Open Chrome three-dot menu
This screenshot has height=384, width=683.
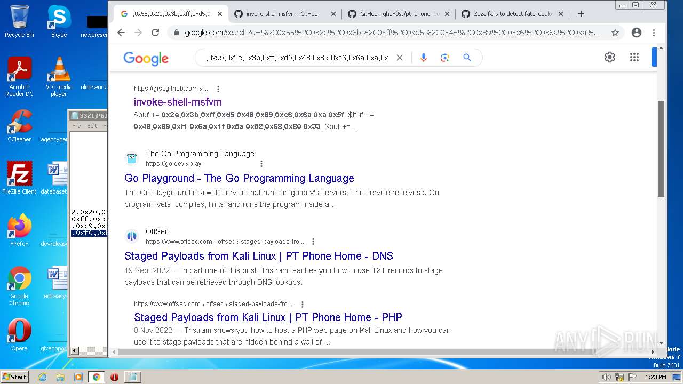654,33
